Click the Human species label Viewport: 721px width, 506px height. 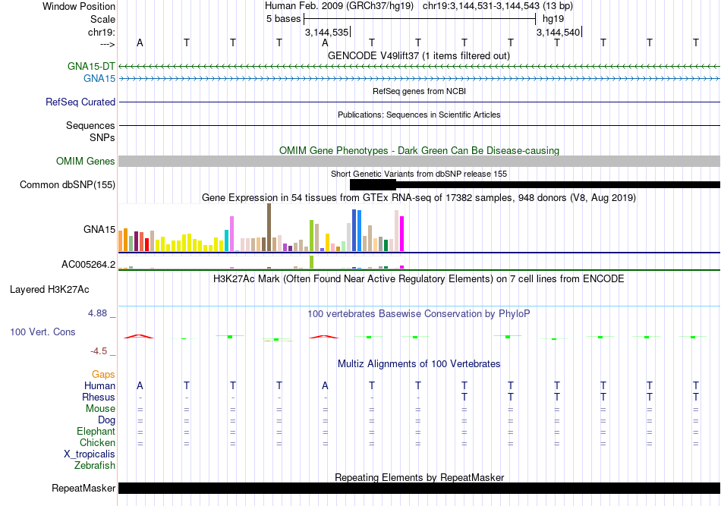click(99, 385)
